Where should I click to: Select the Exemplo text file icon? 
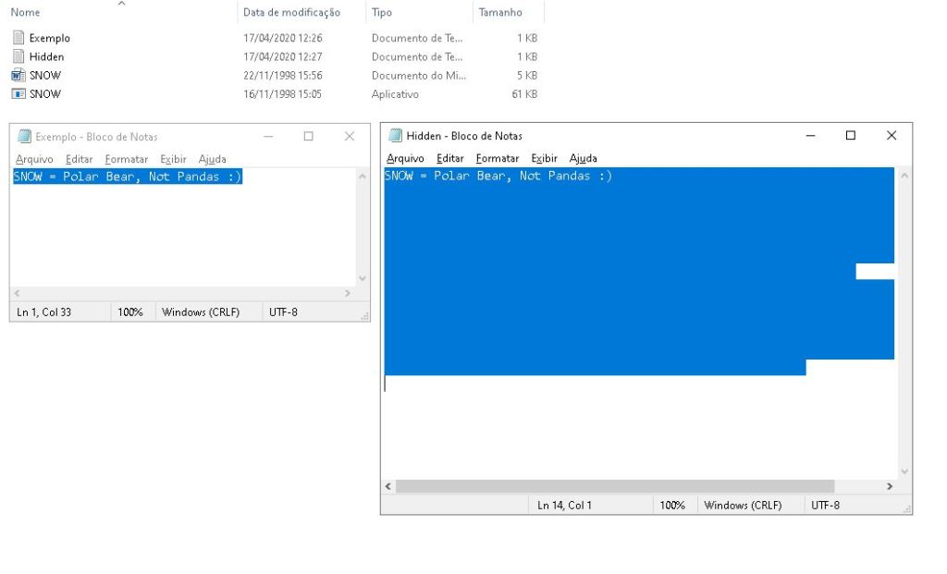click(x=18, y=38)
